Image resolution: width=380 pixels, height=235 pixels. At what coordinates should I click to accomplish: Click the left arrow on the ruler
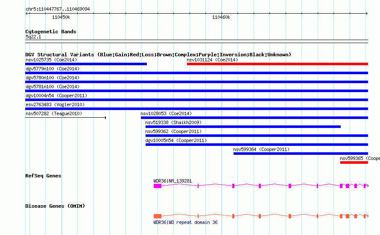point(27,13)
